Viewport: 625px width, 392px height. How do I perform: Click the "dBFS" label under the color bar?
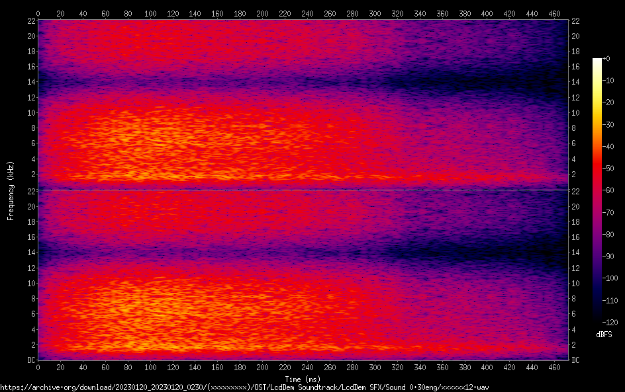[604, 335]
